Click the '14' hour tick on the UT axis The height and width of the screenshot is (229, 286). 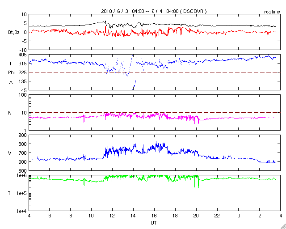[x=133, y=216]
